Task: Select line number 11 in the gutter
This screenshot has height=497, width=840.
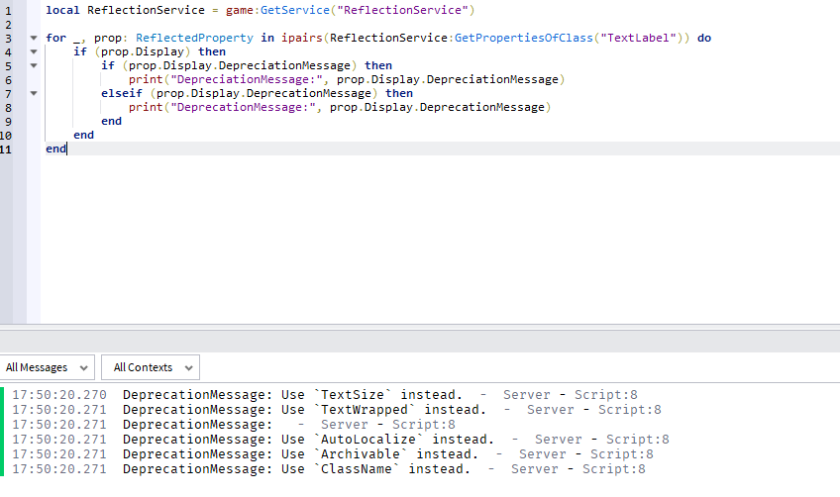Action: (6, 149)
